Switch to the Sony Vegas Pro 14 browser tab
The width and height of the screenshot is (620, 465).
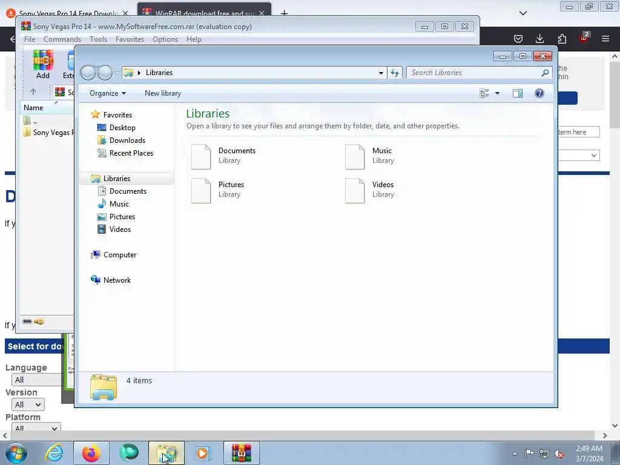67,13
